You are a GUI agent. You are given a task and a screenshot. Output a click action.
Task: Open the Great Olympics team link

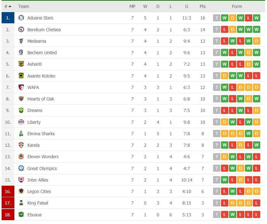click(42, 168)
